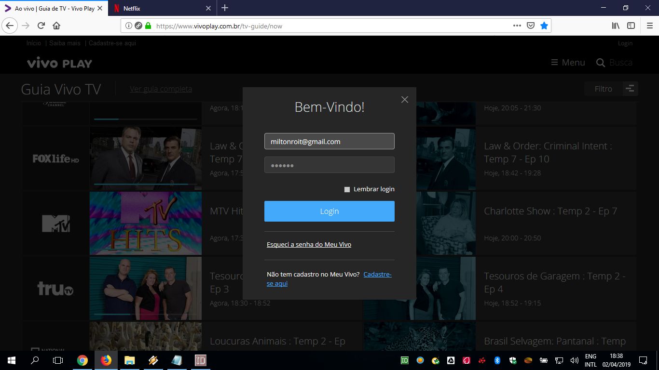Click the title 'Law & Order: Criminal Intent : Temp 7 - Ep 10'
Image resolution: width=659 pixels, height=370 pixels.
(x=548, y=153)
